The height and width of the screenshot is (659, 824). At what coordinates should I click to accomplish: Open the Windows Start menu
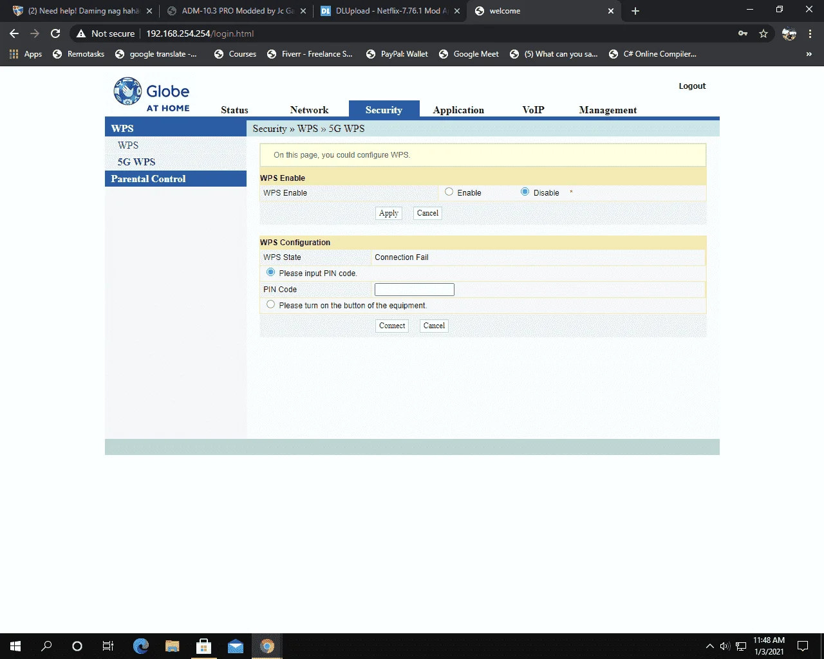pos(15,646)
